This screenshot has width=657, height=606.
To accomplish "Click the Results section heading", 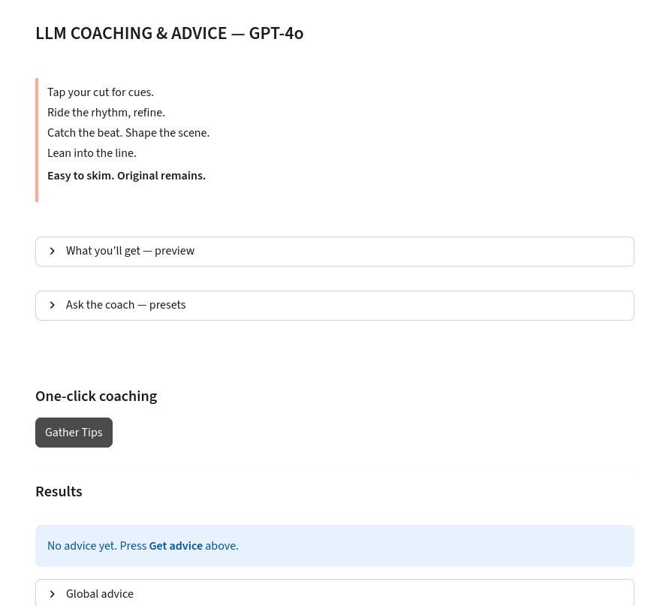I will pos(59,492).
